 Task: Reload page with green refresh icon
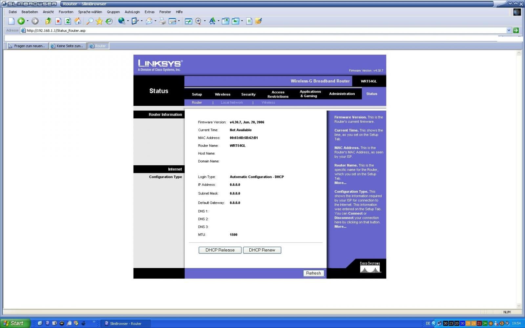68,21
